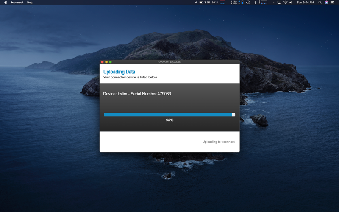Click the red CPU graph menu icon

pos(222,3)
